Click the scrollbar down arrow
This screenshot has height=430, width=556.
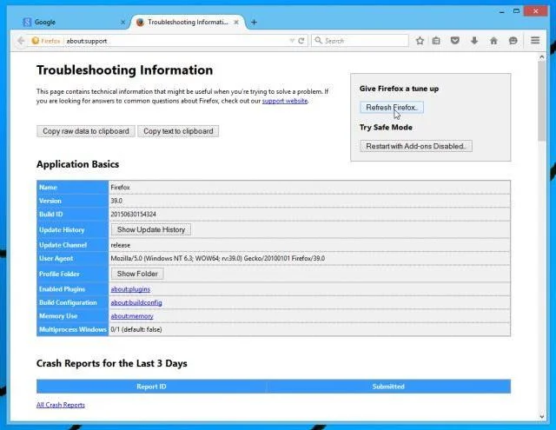tap(541, 417)
